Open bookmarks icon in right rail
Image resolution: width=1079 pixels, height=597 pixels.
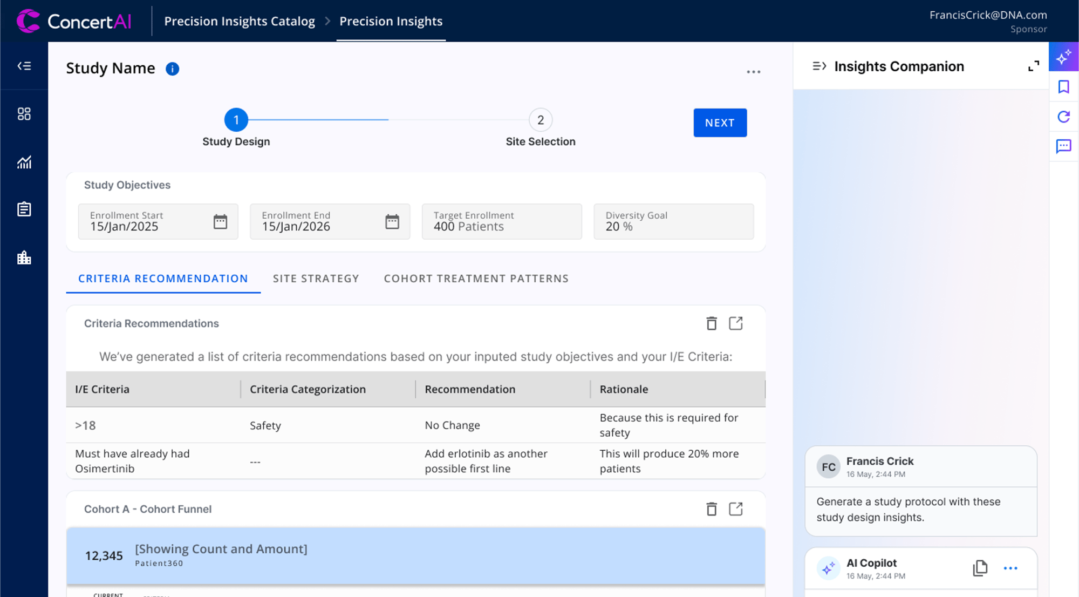1064,87
